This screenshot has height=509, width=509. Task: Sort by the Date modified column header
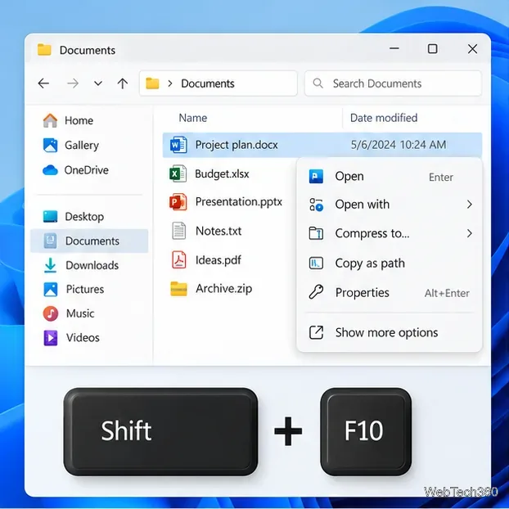[384, 118]
